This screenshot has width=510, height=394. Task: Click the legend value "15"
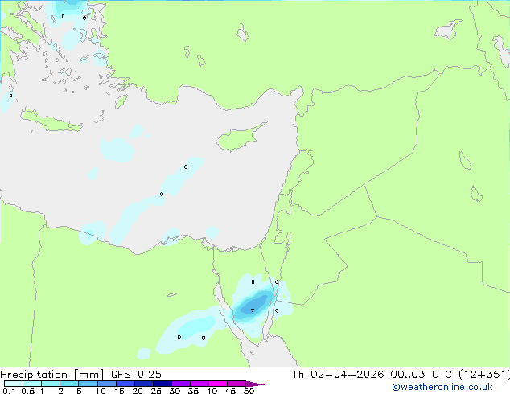119,391
